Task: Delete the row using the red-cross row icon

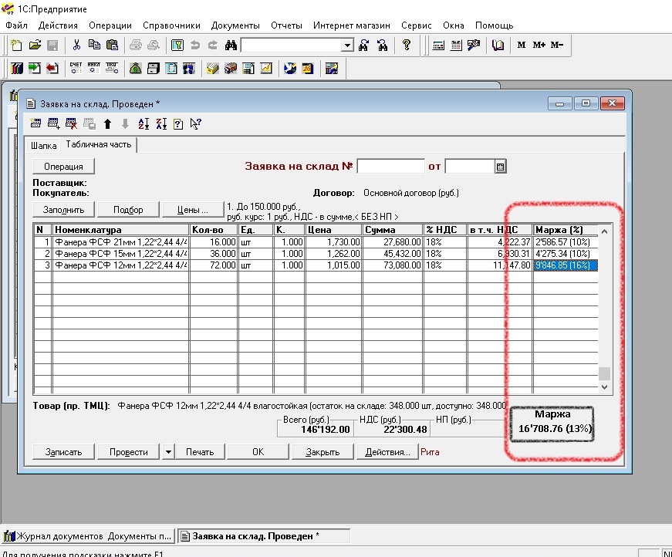Action: click(72, 123)
